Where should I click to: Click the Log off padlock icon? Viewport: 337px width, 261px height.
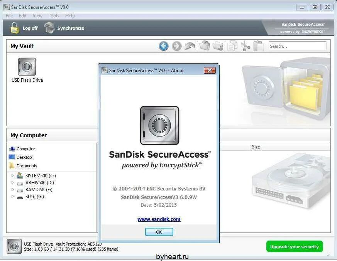pos(15,27)
